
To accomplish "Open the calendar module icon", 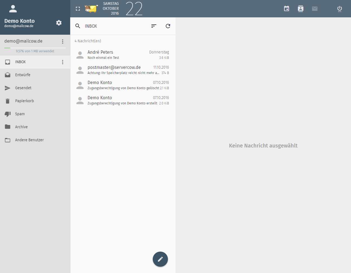I will 287,9.
